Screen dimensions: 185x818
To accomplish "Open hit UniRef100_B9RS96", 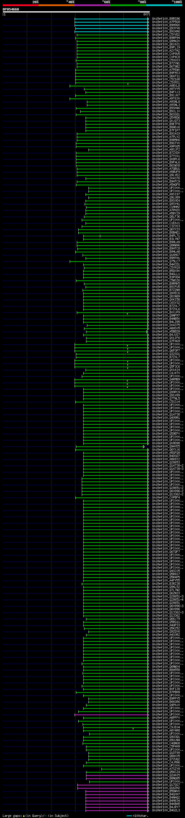I will pyautogui.click(x=166, y=19).
